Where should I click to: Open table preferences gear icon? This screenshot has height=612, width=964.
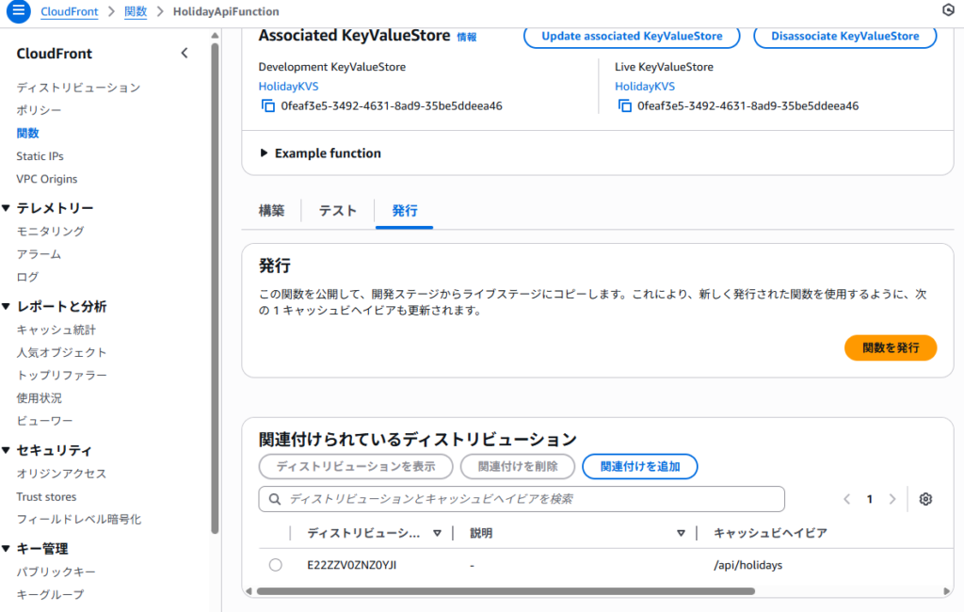(925, 499)
